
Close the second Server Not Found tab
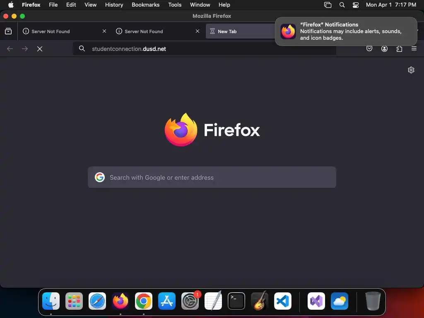pos(198,31)
